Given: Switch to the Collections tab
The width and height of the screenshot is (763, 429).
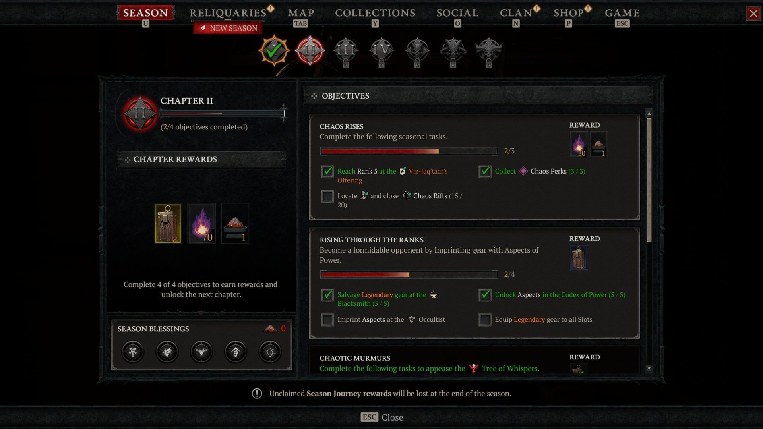Looking at the screenshot, I should 375,13.
